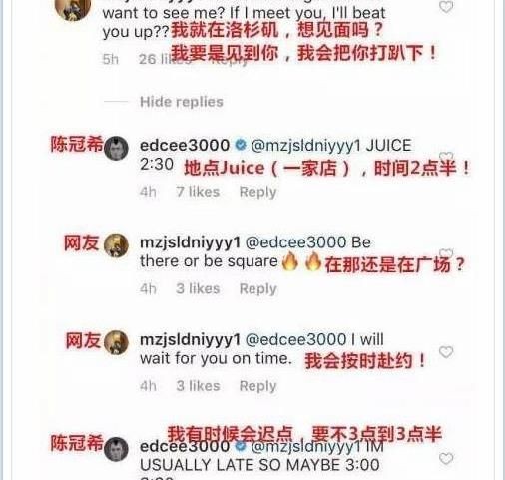505x480 pixels.
Task: Open edcee3000 avatar on "USUALLY LATE" comment
Action: point(116,450)
